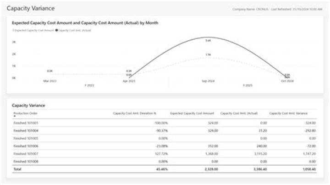
Task: Click the F 2025 fiscal year axis label
Action: 247,85
